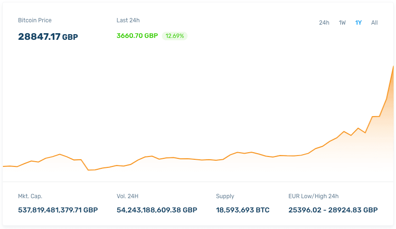Viewport: 396px width, 229px height.
Task: Click the Supply label
Action: pos(225,196)
